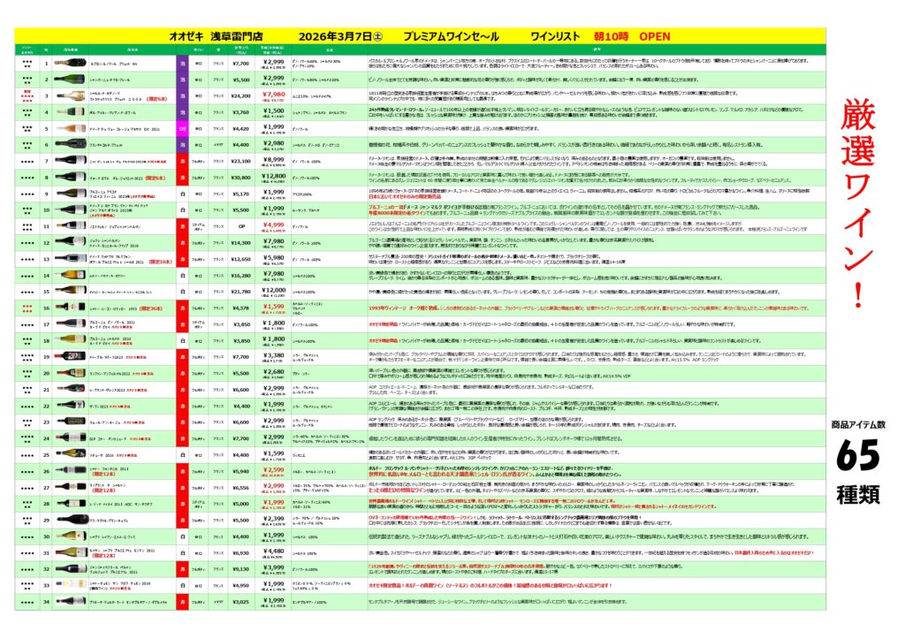905x639 pixels.
Task: Click the wine bottle image in row 16
Action: [x=69, y=308]
